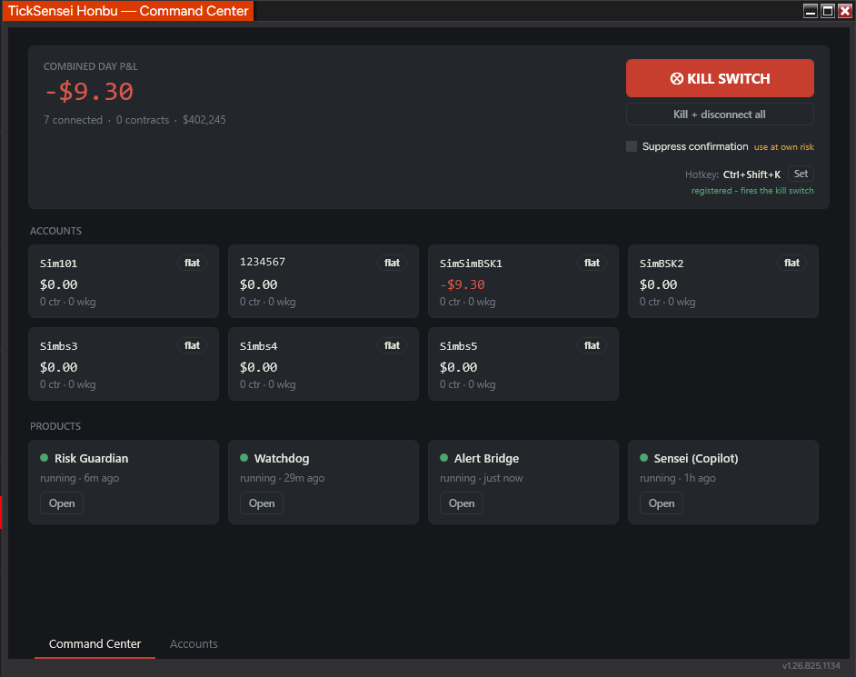Image resolution: width=856 pixels, height=677 pixels.
Task: Click the flat badge on SimSimBSK1 card
Action: [x=592, y=263]
